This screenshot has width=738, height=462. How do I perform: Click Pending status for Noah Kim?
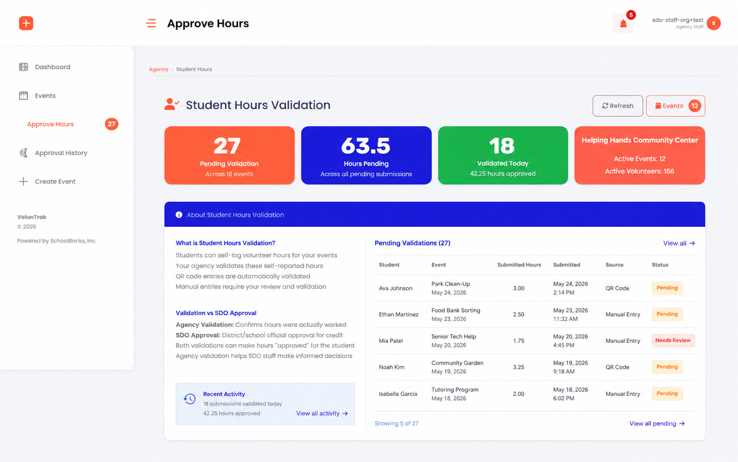(667, 367)
